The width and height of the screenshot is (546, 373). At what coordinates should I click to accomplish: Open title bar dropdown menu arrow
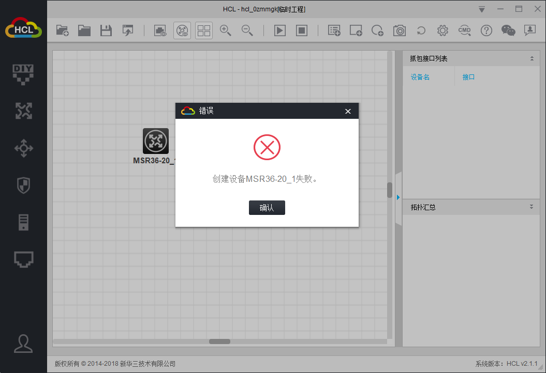(x=482, y=9)
